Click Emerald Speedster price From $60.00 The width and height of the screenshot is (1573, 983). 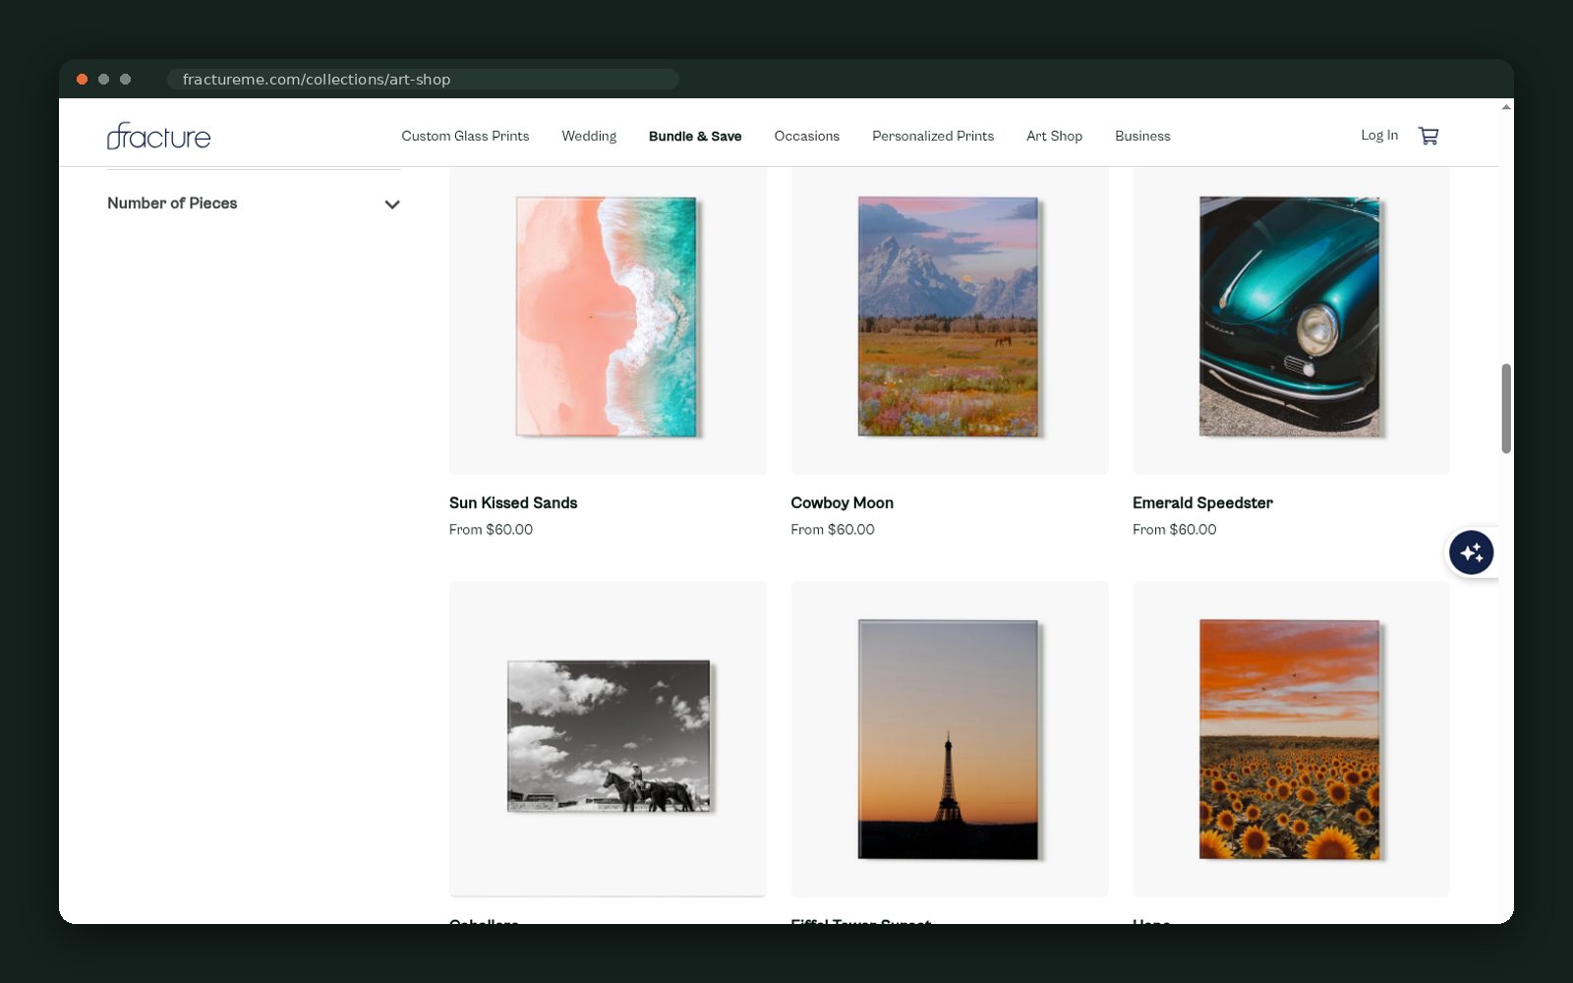tap(1174, 529)
